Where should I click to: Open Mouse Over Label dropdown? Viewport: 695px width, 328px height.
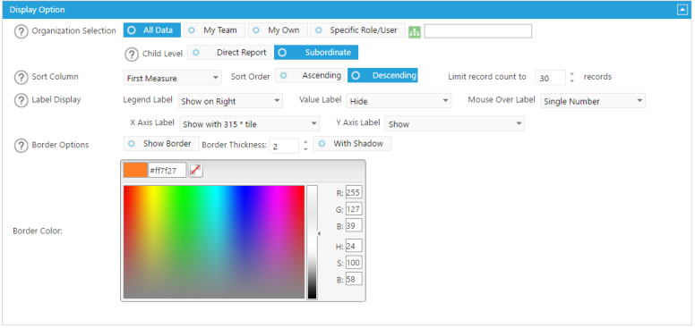[593, 101]
